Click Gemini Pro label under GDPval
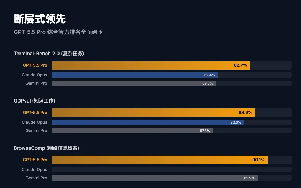 click(36, 131)
